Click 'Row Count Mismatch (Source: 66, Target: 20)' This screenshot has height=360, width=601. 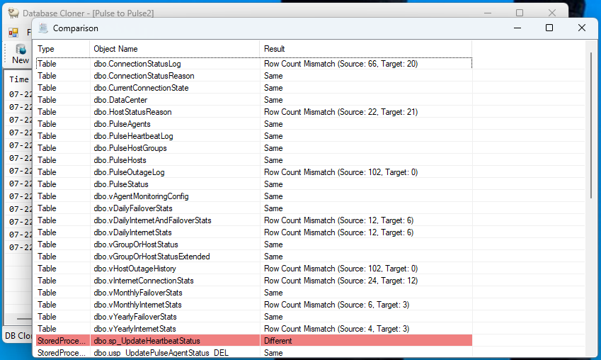(340, 64)
